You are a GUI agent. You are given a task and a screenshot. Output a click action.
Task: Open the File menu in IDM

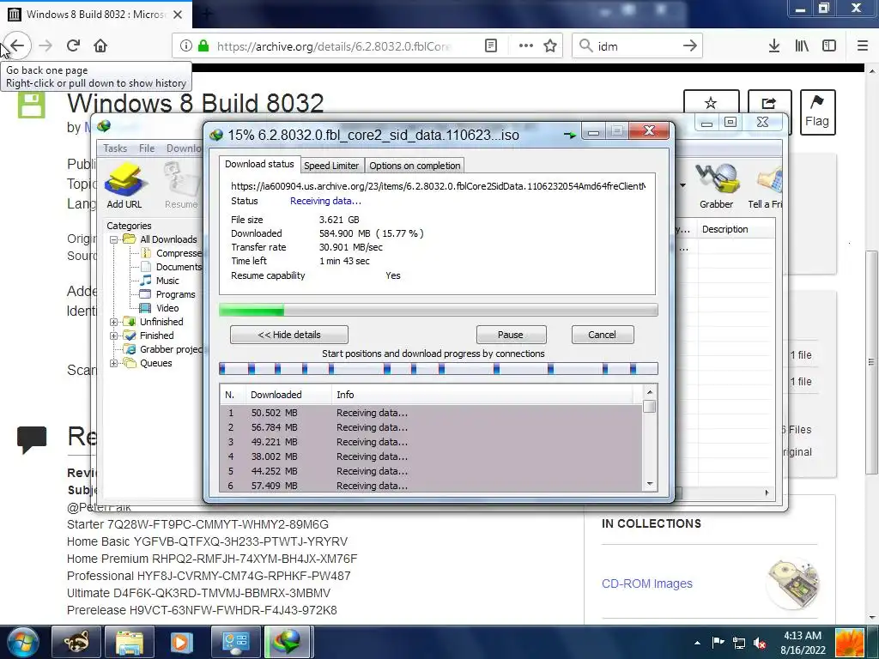coord(147,148)
